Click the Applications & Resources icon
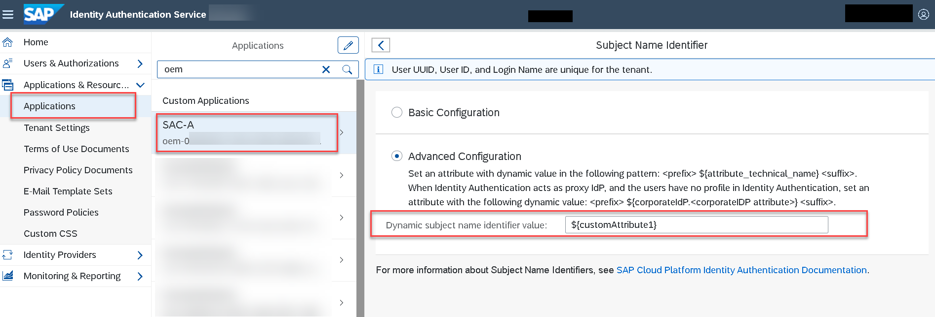Image resolution: width=935 pixels, height=317 pixels. point(7,85)
